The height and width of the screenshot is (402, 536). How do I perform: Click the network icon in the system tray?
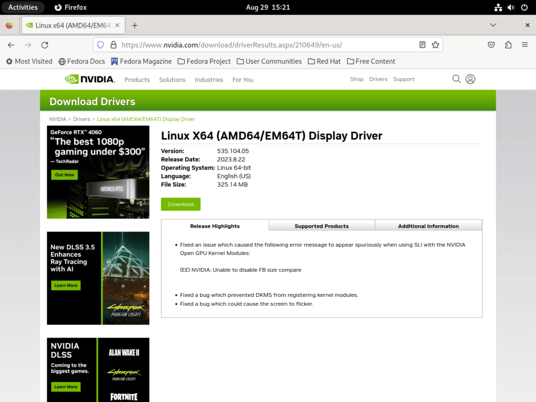(498, 7)
